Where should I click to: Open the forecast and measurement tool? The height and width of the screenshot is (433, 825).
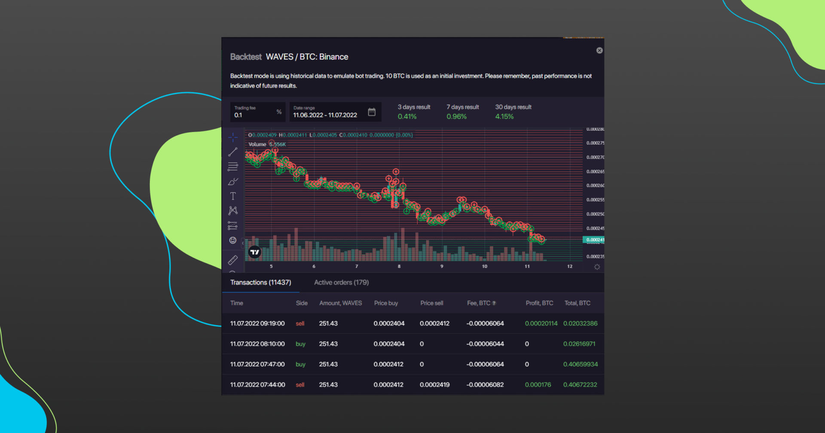(x=233, y=226)
